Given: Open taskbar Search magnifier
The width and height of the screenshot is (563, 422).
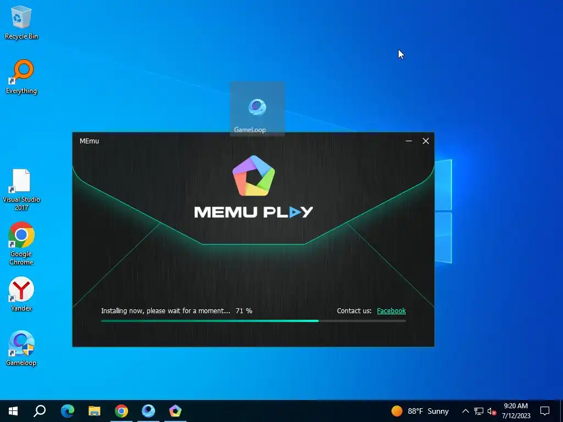Looking at the screenshot, I should [x=40, y=411].
